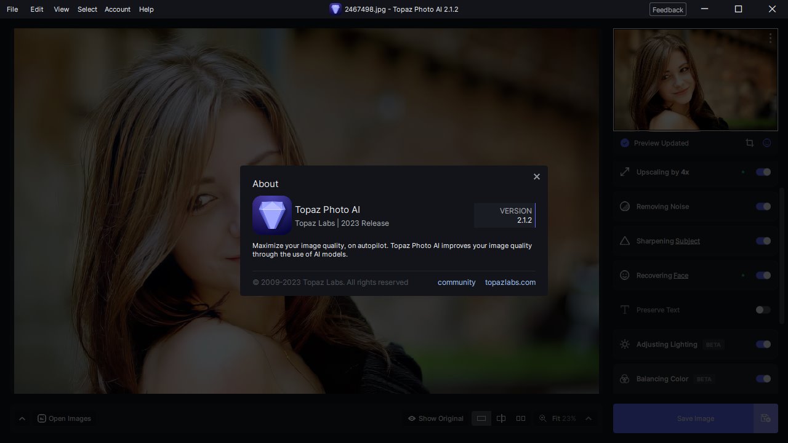The image size is (788, 443).
Task: Open the zoom level chevron next to Fit 23%
Action: [589, 418]
